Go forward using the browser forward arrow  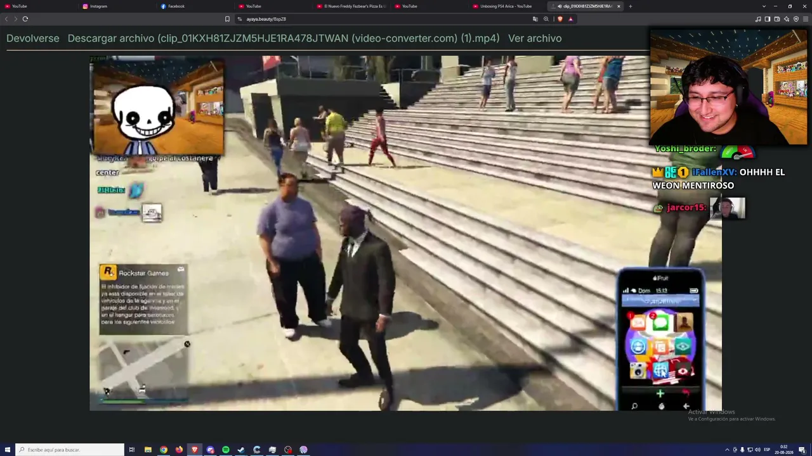click(x=16, y=19)
